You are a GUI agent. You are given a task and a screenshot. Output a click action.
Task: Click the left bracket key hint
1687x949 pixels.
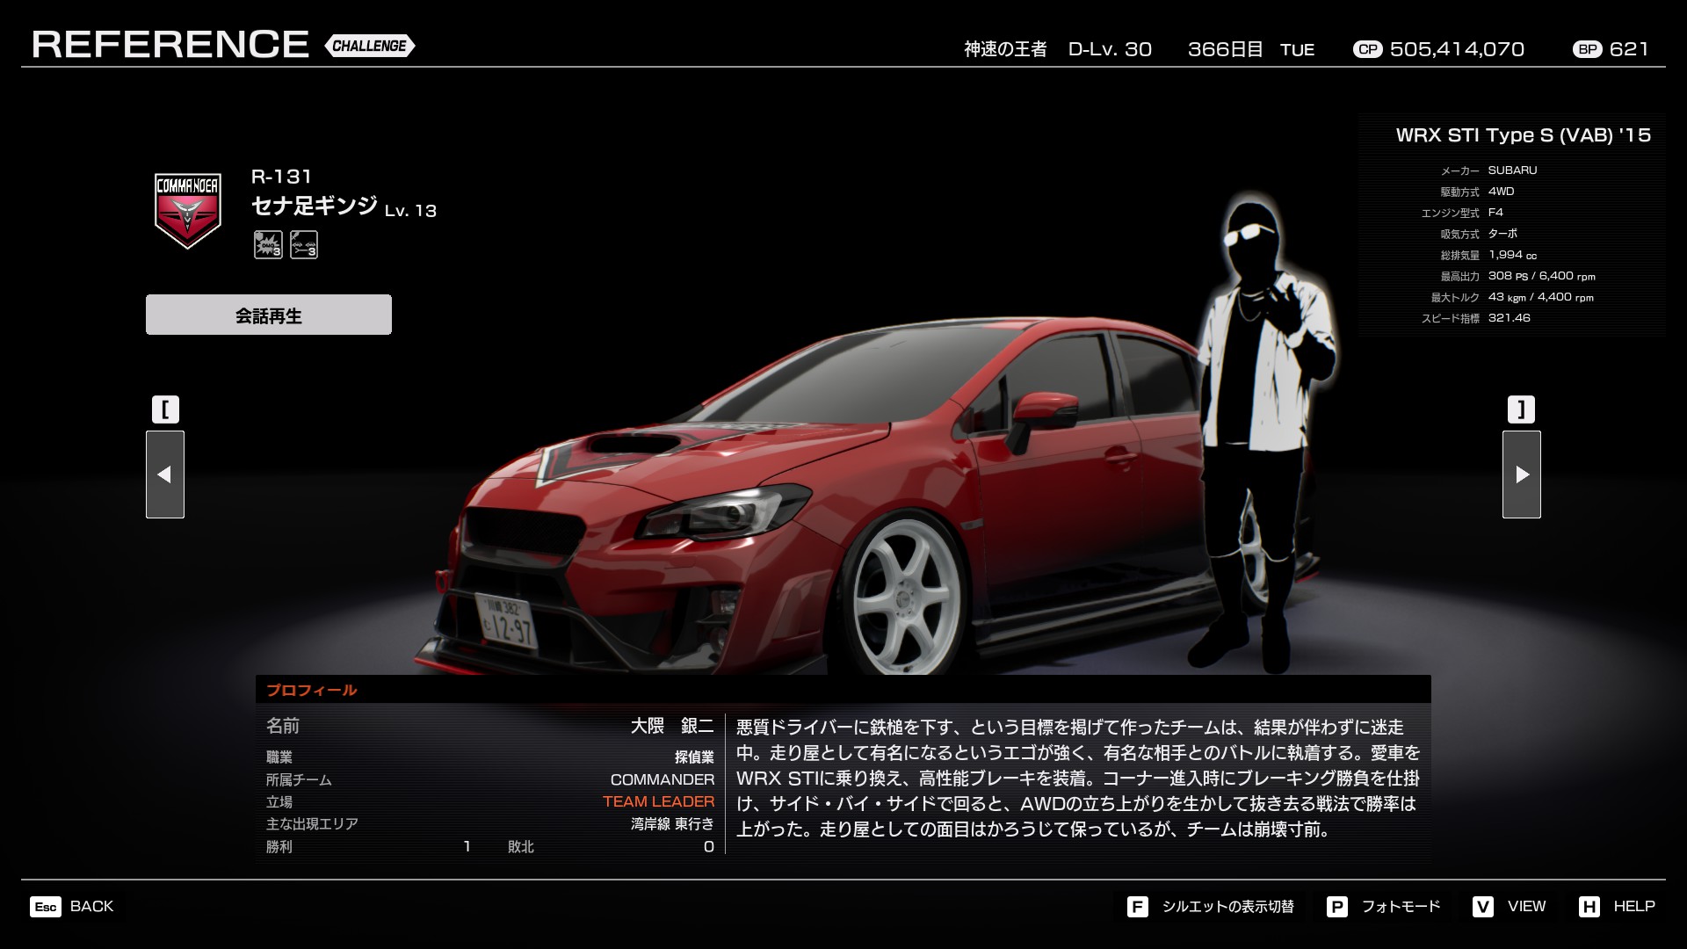pos(165,409)
